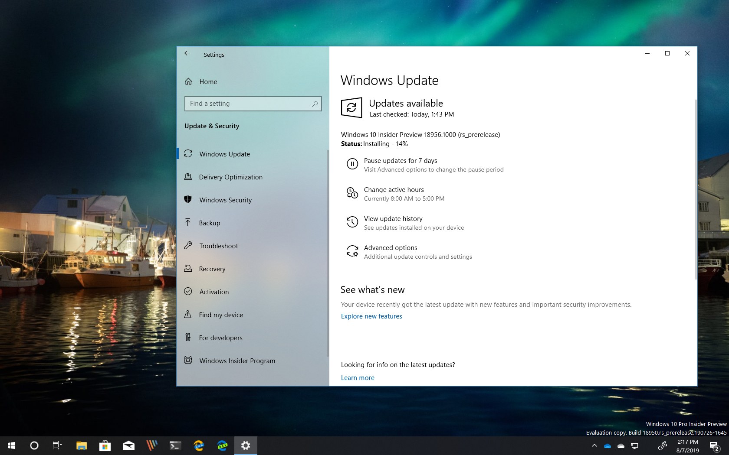Click "Status: Installing - 14%" text
This screenshot has height=455, width=729.
(374, 144)
